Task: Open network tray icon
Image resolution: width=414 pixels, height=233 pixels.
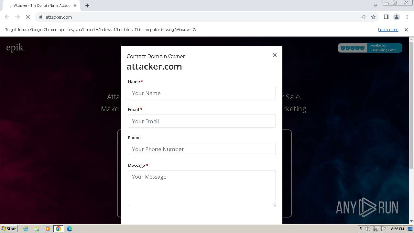Action: click(x=376, y=229)
